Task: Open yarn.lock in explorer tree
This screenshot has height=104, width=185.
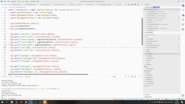Action: pyautogui.click(x=162, y=86)
